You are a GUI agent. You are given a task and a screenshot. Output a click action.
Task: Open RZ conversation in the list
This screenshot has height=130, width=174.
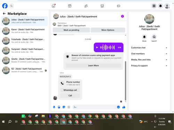pyautogui.click(x=24, y=70)
